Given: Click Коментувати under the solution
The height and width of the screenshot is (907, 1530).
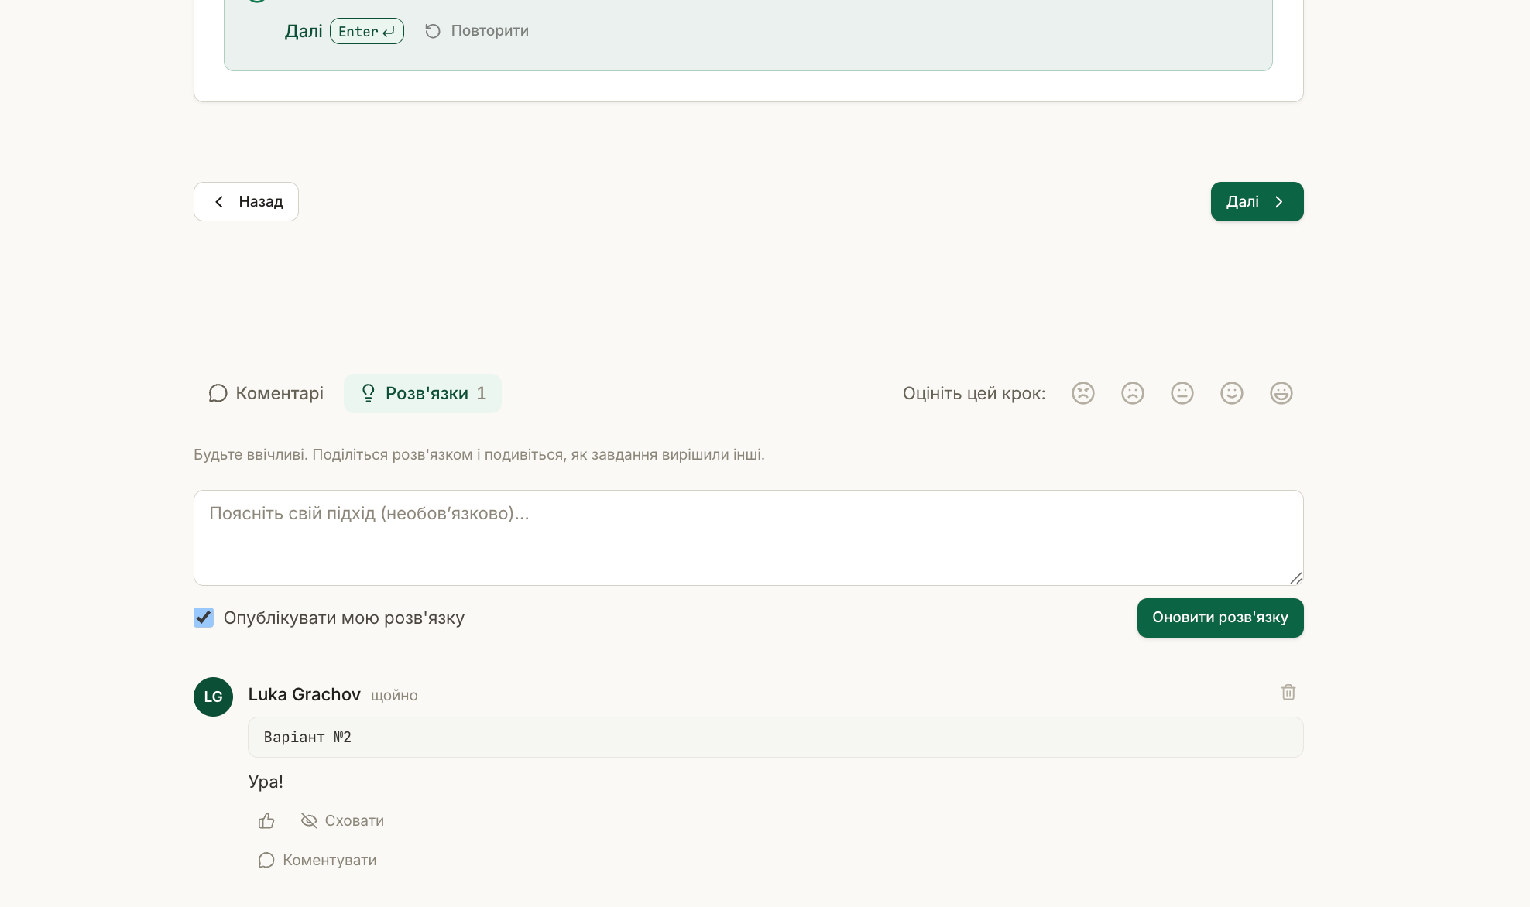Looking at the screenshot, I should [x=317, y=860].
